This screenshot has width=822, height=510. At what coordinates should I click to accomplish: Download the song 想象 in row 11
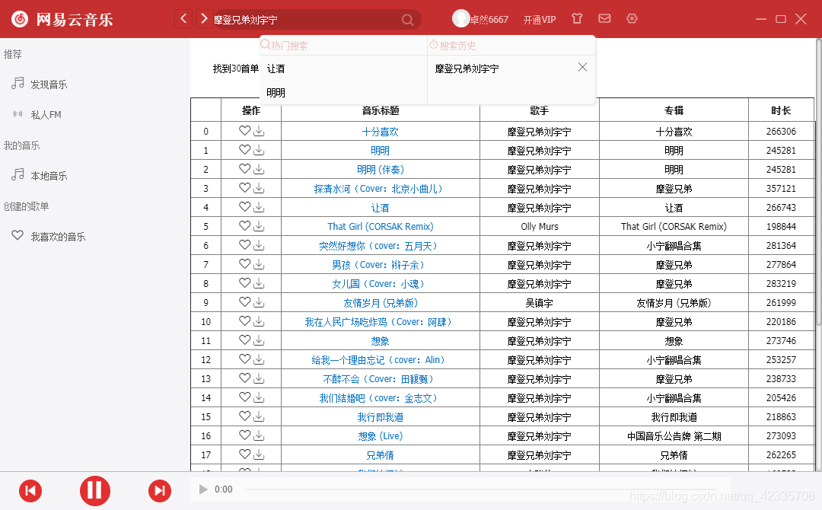pos(259,341)
